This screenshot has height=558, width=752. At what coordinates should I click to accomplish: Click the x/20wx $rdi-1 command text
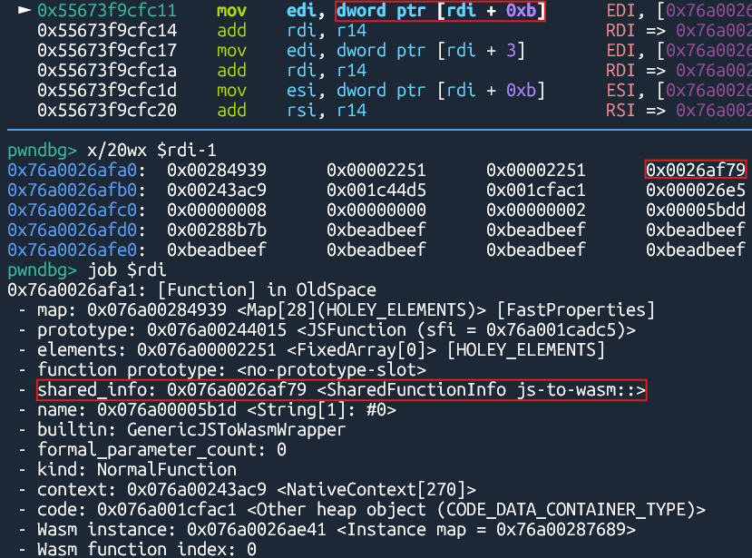pos(151,150)
